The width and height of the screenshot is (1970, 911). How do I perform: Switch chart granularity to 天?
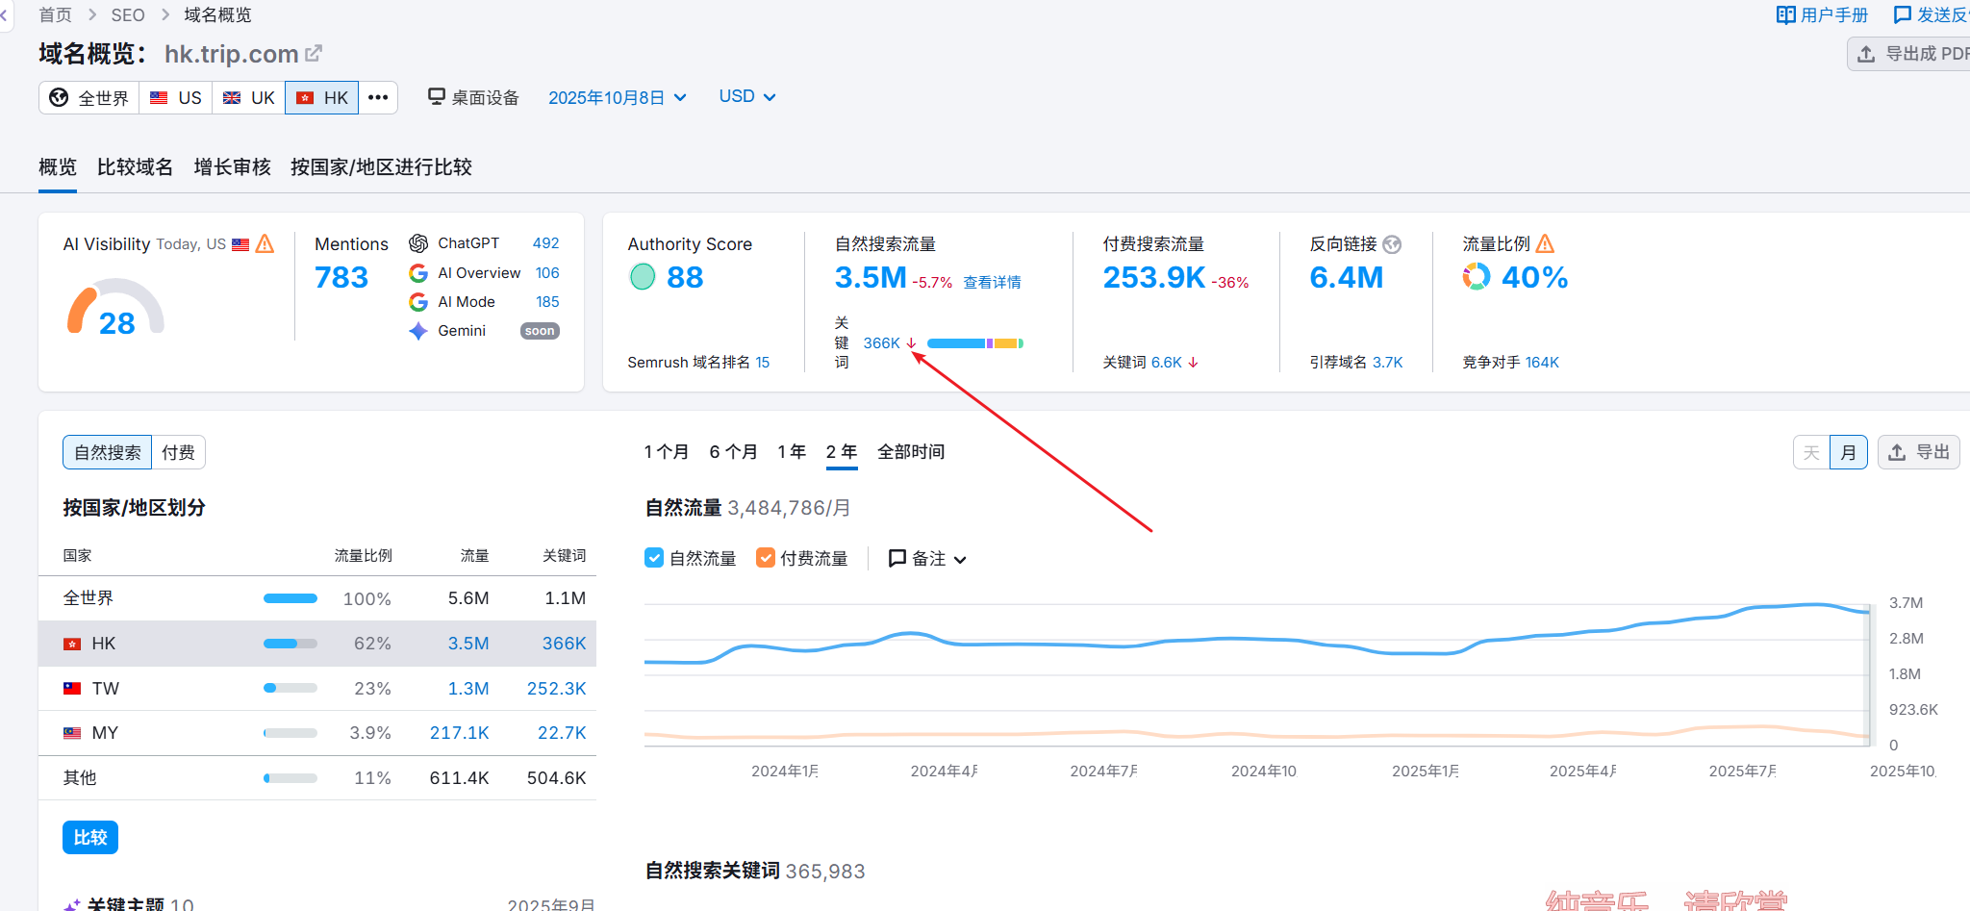[x=1811, y=452]
